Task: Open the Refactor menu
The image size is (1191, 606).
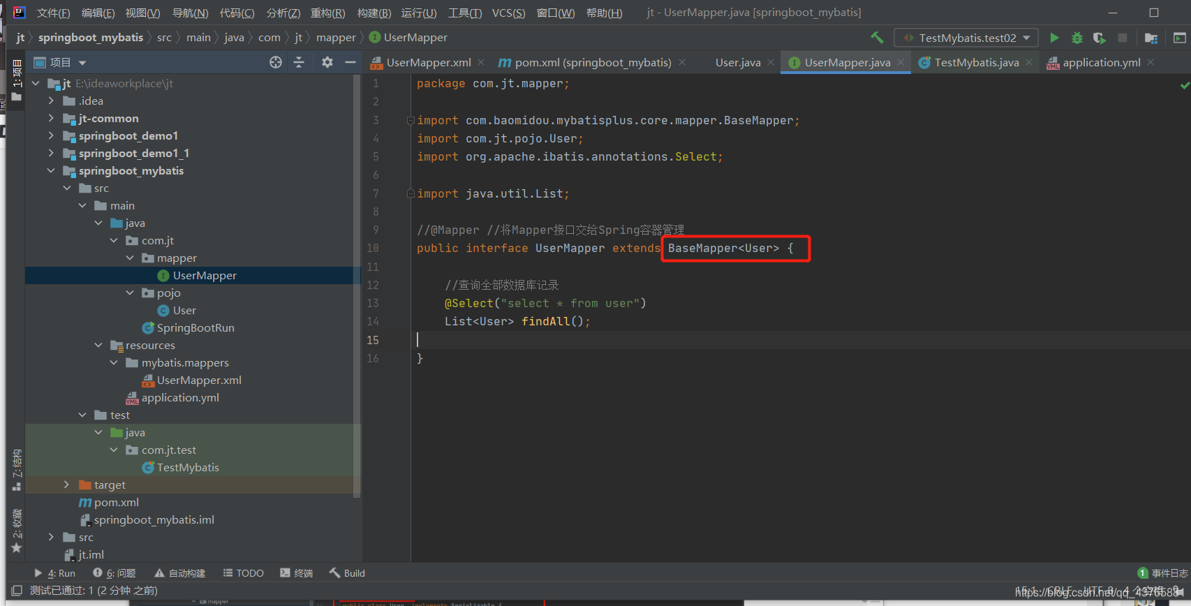Action: tap(327, 13)
